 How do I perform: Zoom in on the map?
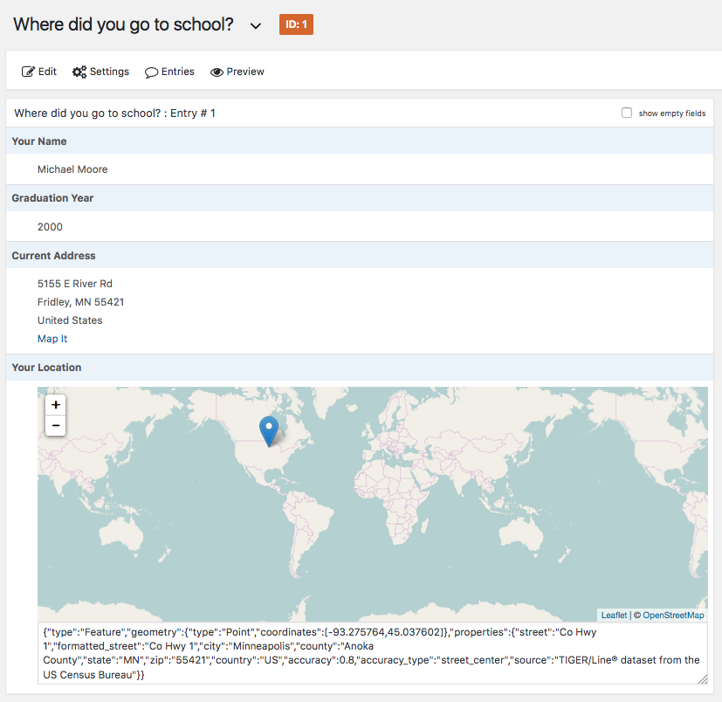pos(56,405)
